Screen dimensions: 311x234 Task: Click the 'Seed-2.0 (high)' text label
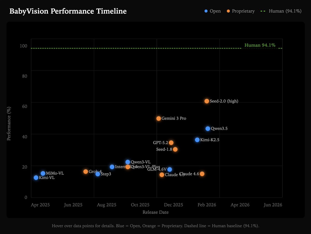[224, 101]
